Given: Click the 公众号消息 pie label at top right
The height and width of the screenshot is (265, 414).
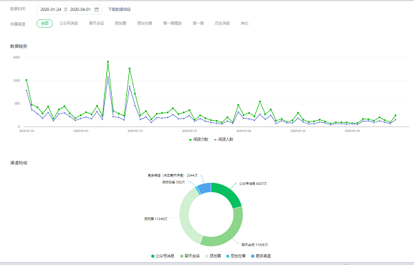Looking at the screenshot, I should click(253, 184).
